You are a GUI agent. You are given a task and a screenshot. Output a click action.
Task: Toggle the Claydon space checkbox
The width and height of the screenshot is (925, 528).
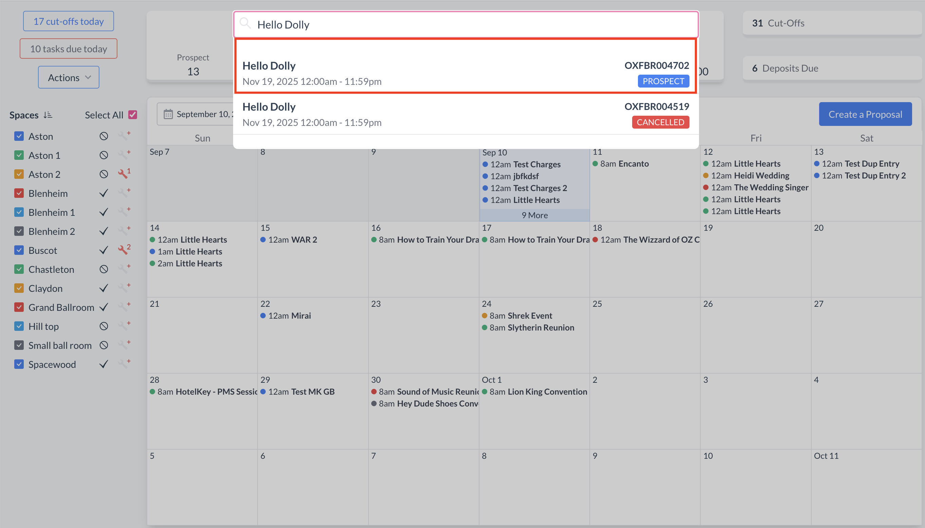[x=19, y=288]
